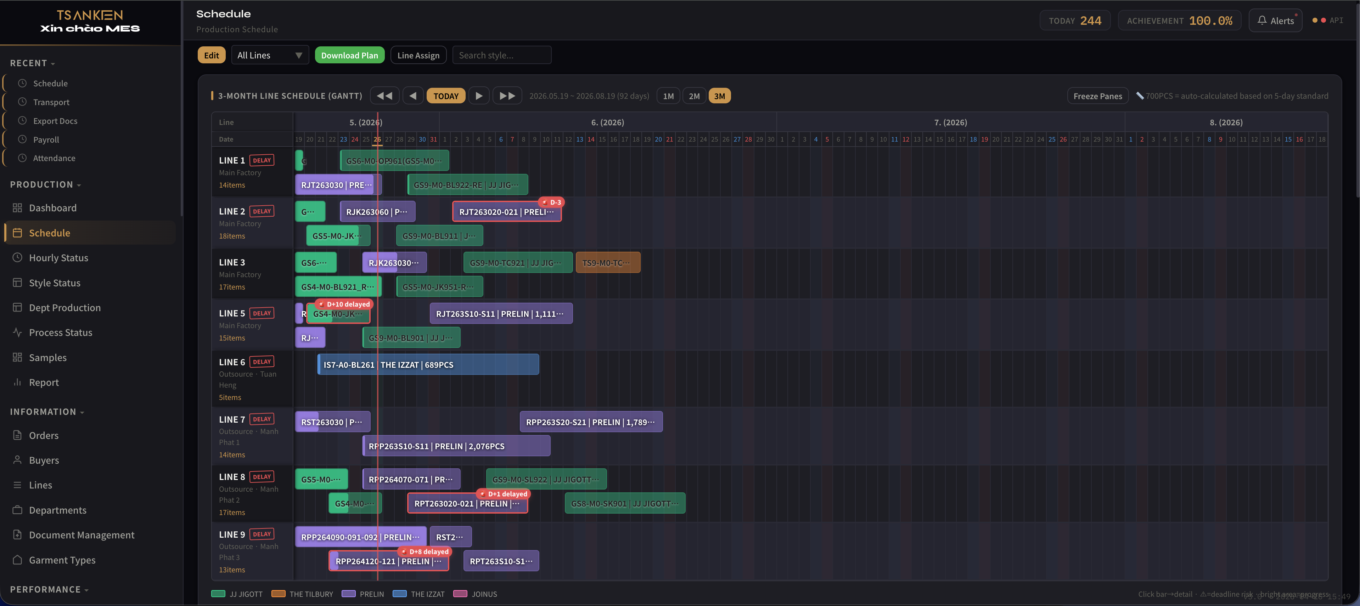Switch to the 1M view
The width and height of the screenshot is (1360, 606).
[668, 96]
